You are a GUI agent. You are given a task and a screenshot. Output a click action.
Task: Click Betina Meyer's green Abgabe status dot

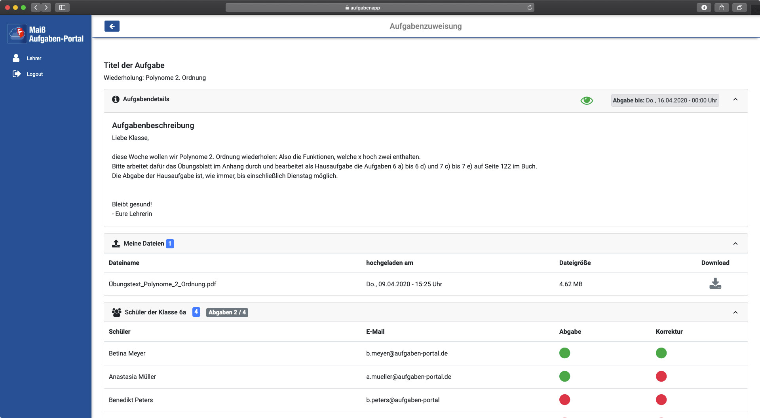point(564,353)
